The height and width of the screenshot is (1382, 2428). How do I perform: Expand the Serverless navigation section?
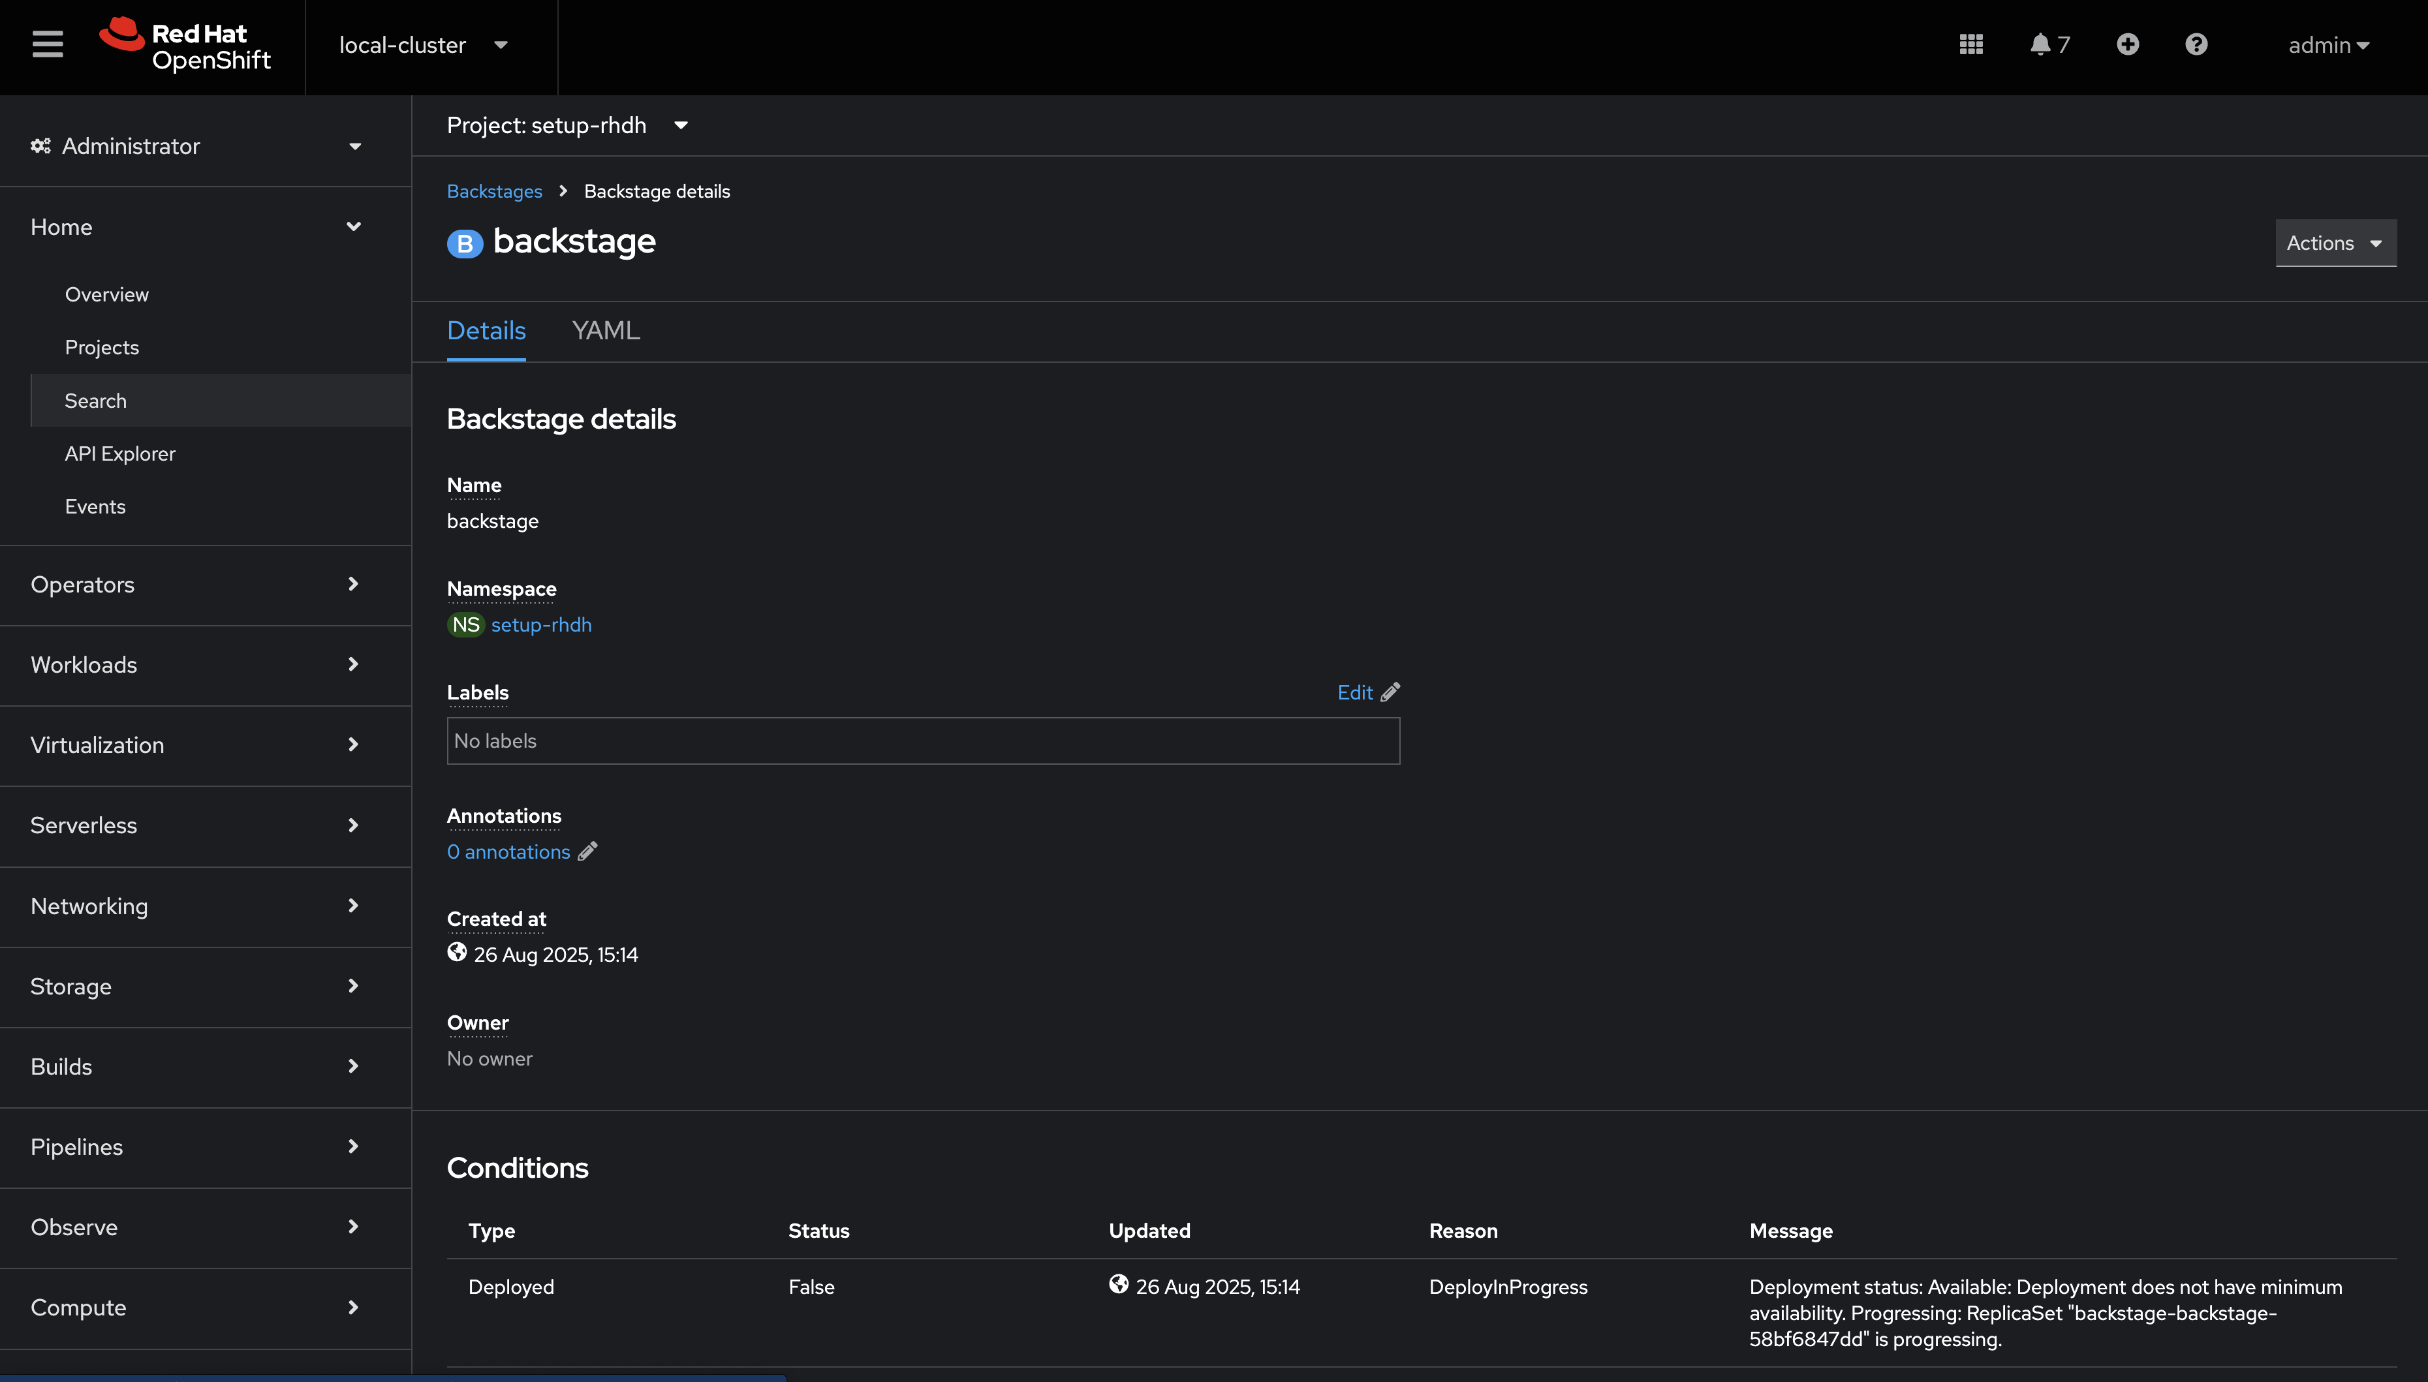tap(206, 825)
